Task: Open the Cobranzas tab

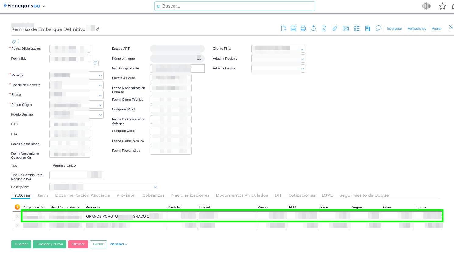Action: coord(153,195)
